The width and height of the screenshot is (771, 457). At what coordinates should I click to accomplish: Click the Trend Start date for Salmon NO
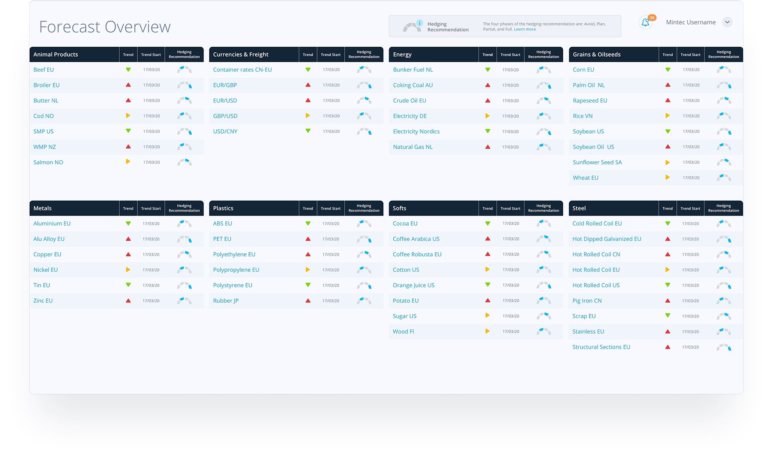(x=151, y=162)
